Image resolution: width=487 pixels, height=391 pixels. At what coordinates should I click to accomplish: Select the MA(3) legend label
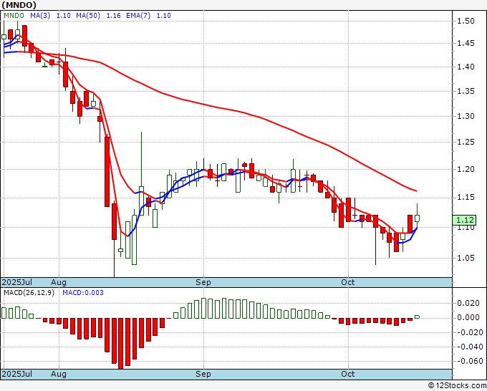coord(40,16)
